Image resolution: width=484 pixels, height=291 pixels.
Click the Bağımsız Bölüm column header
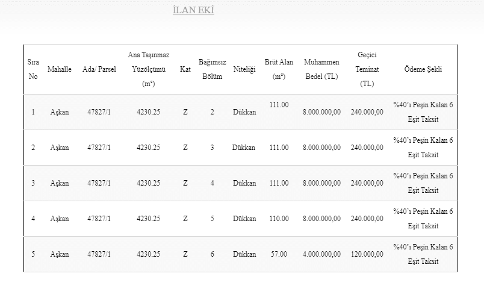212,69
